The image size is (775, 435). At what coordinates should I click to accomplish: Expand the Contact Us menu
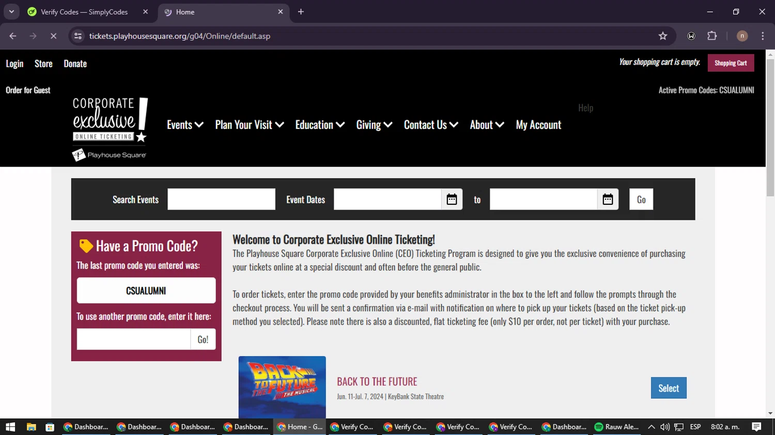click(x=431, y=125)
